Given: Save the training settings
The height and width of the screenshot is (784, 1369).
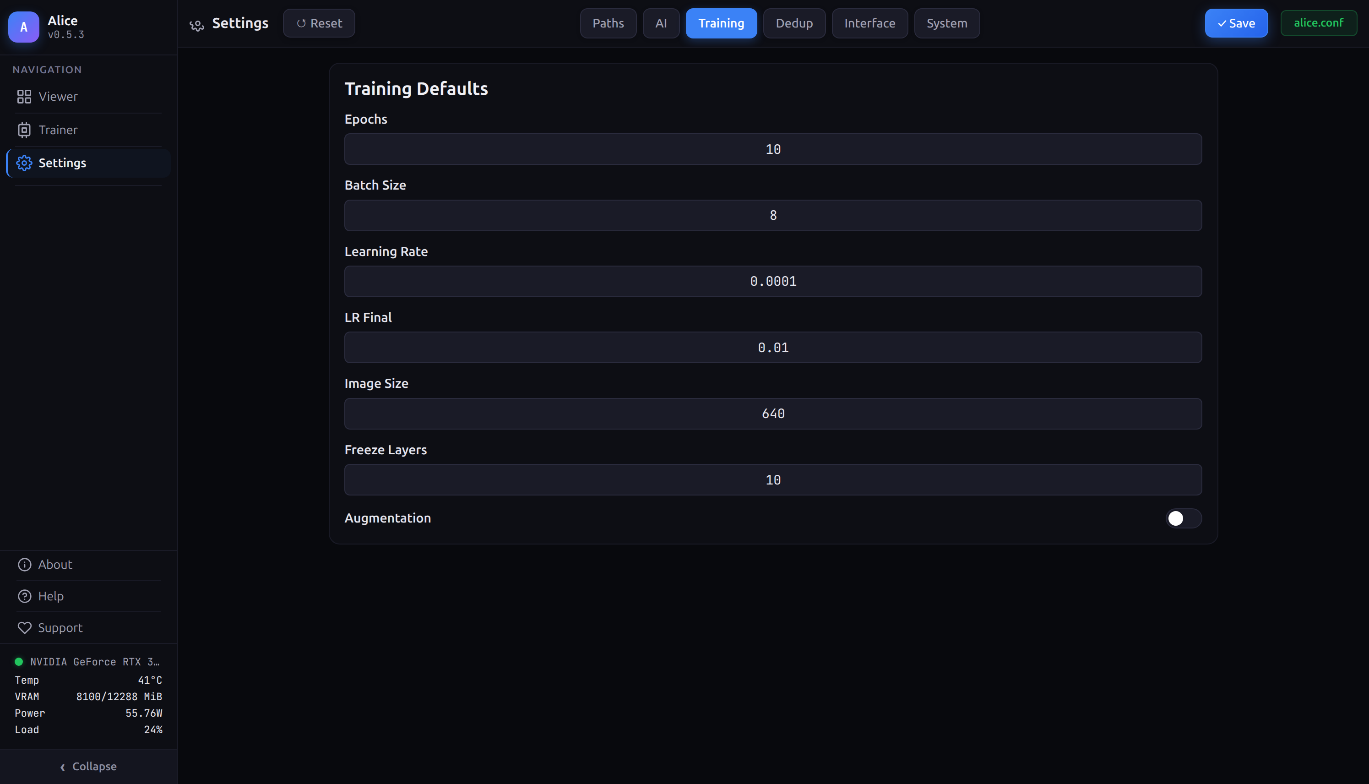Looking at the screenshot, I should pos(1235,23).
